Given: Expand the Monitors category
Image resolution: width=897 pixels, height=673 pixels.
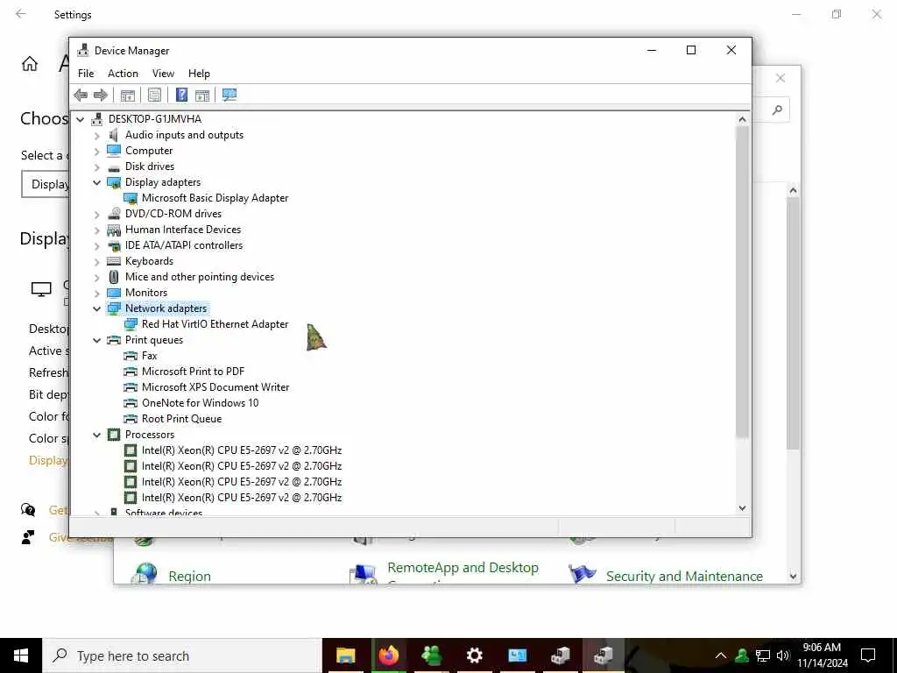Looking at the screenshot, I should click(x=96, y=293).
